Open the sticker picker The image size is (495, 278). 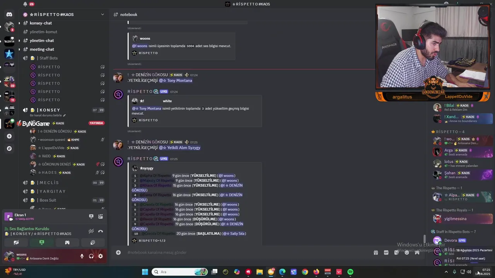pos(396,253)
